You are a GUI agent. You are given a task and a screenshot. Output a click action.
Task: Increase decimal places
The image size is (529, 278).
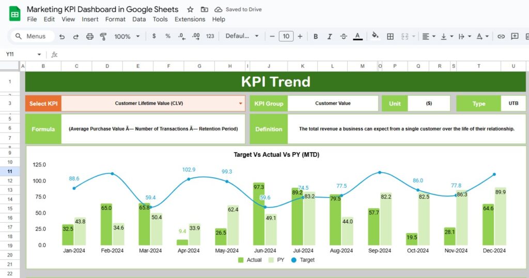tap(196, 37)
